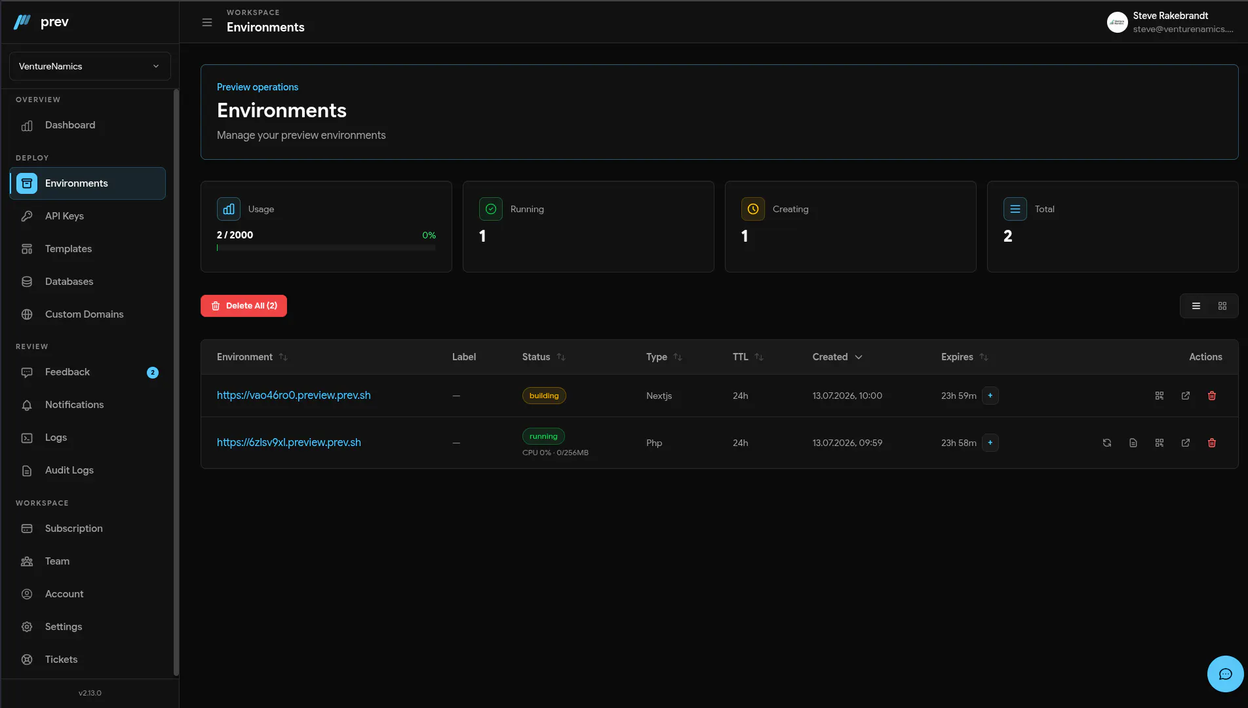Go to API Keys

tap(88, 216)
